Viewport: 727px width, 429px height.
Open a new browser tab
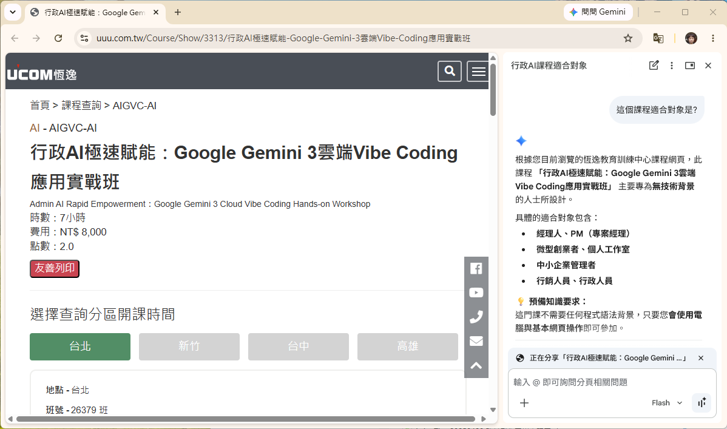point(178,12)
